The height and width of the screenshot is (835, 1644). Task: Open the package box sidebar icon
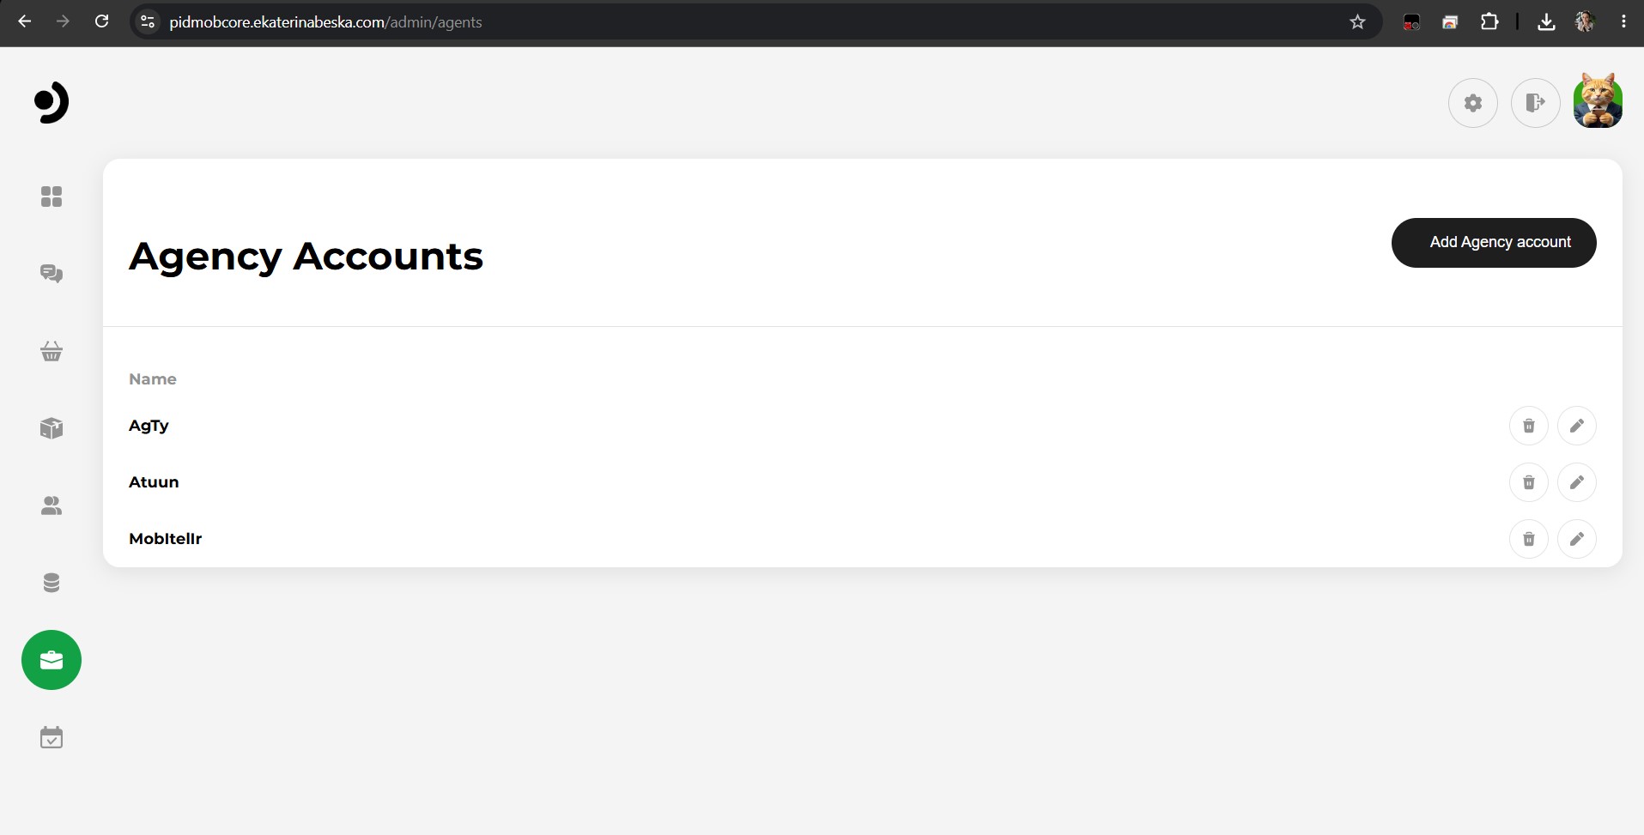click(x=52, y=428)
